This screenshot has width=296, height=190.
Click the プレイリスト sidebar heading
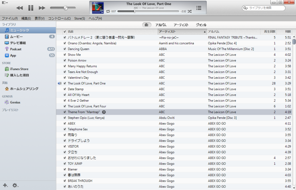point(10,110)
